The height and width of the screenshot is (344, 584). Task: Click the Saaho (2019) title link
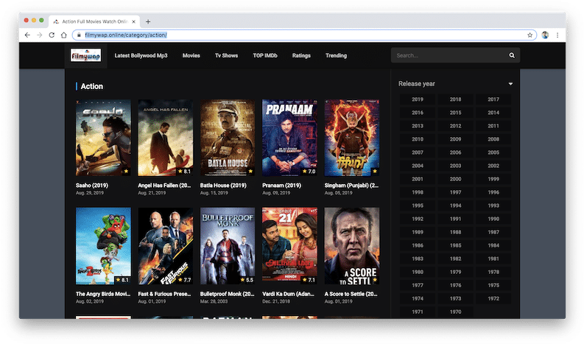coord(92,185)
